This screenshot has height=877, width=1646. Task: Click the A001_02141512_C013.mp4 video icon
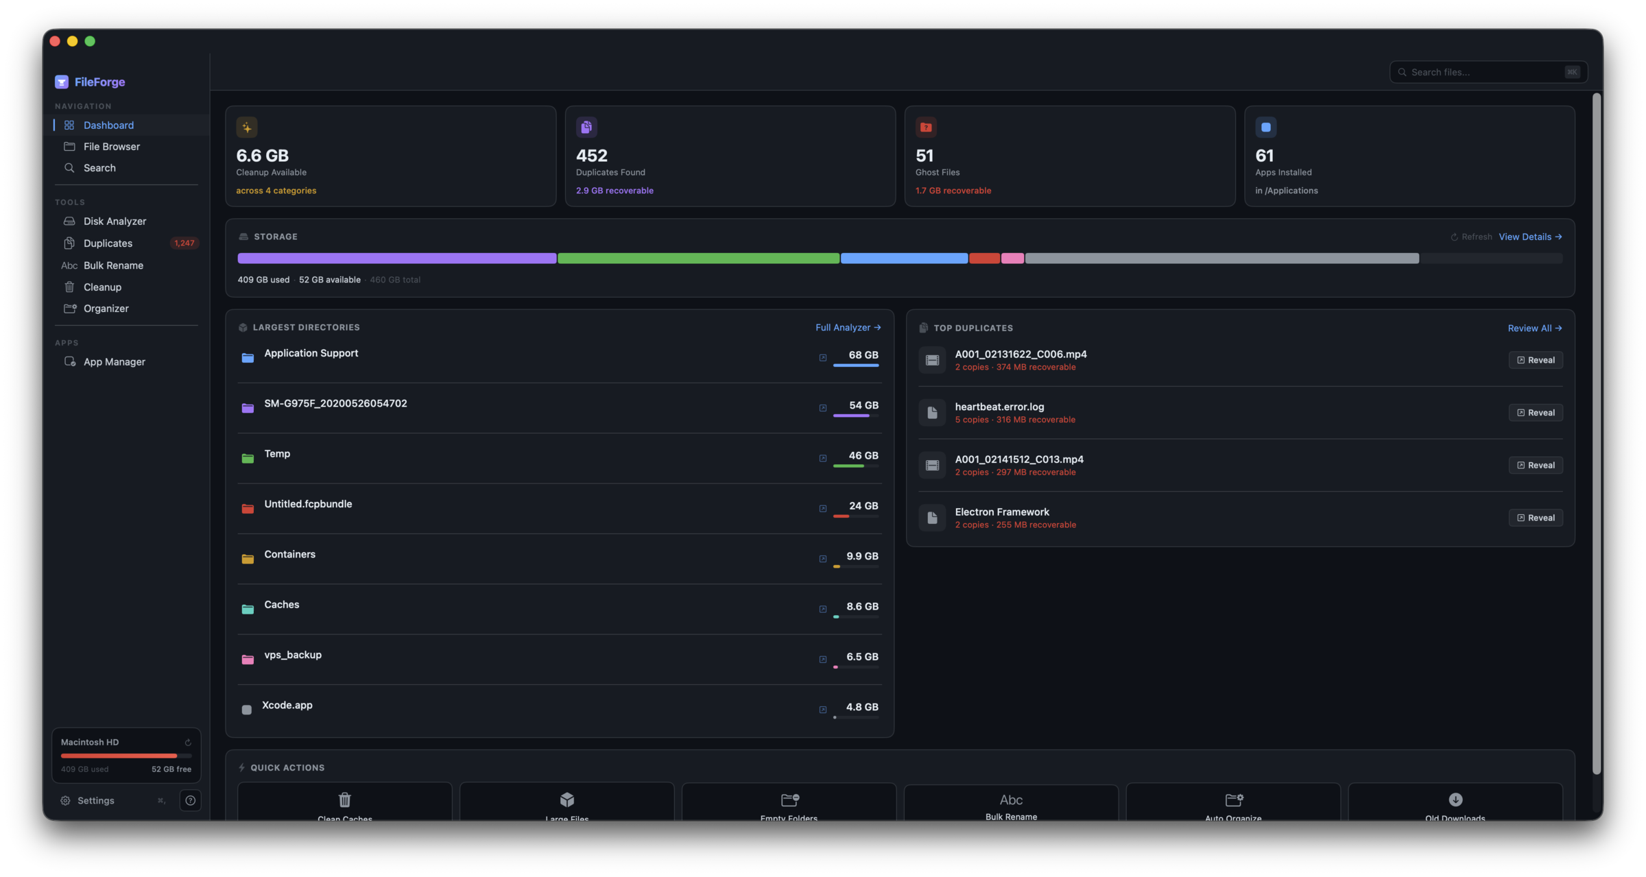932,465
